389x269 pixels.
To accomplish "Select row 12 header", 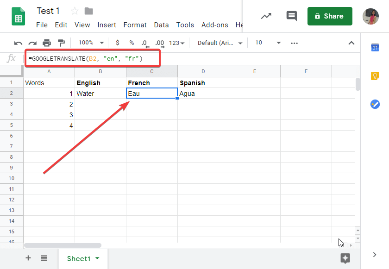I will [x=12, y=200].
